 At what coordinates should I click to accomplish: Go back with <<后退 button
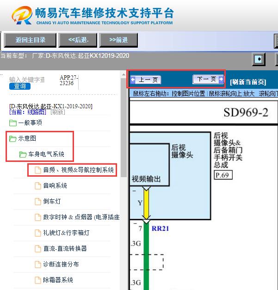(x=78, y=40)
